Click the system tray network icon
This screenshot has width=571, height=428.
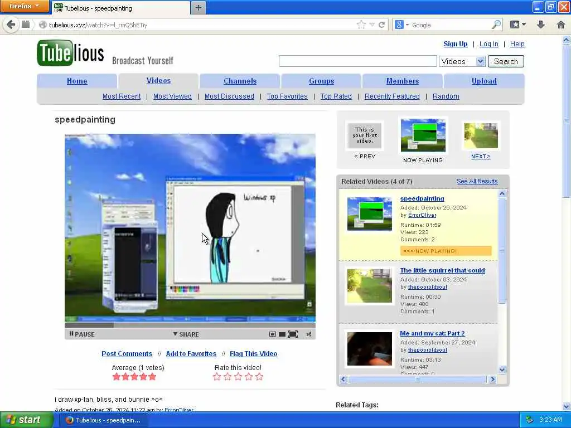click(530, 420)
